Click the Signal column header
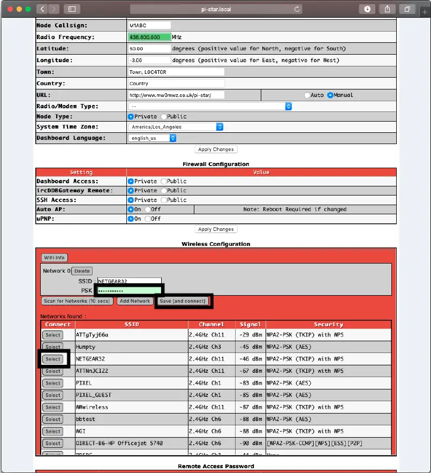The height and width of the screenshot is (473, 431). click(x=251, y=325)
